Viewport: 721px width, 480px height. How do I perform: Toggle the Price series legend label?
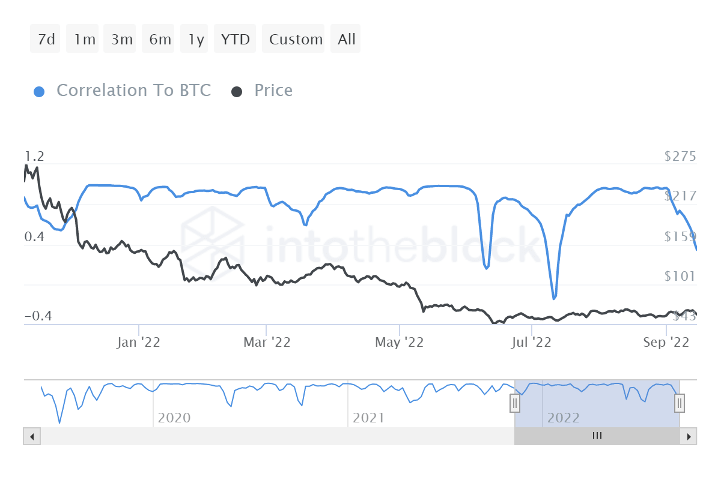pyautogui.click(x=273, y=91)
